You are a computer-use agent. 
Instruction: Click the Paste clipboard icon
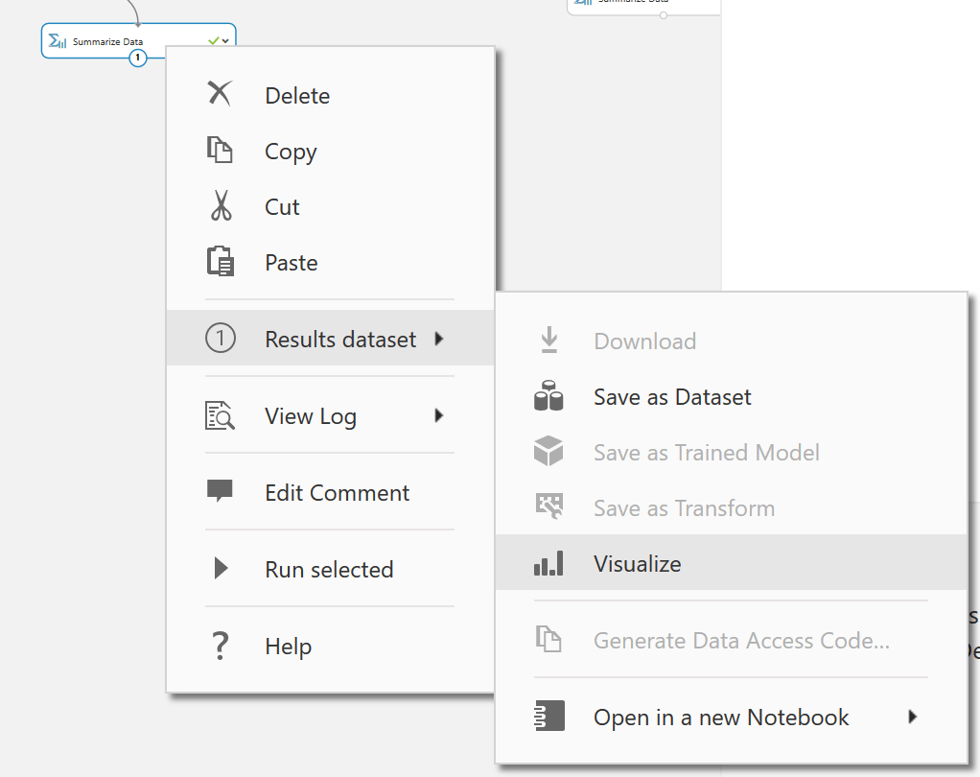[221, 262]
